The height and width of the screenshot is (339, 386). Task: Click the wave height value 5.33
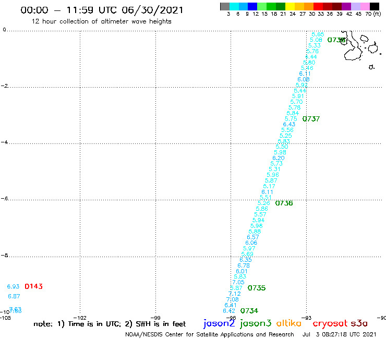coord(315,45)
